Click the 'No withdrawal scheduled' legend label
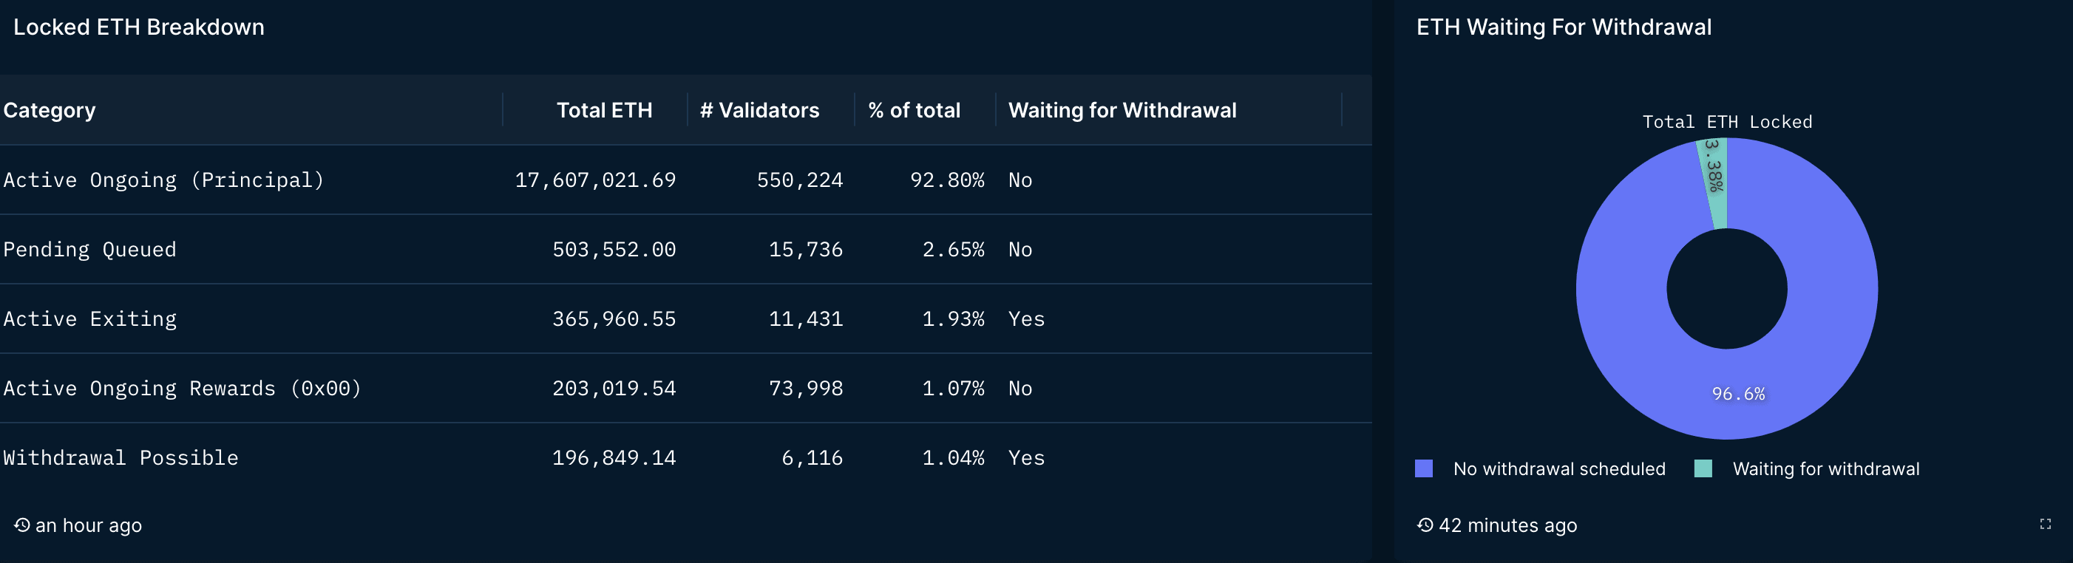This screenshot has height=563, width=2073. point(1558,469)
